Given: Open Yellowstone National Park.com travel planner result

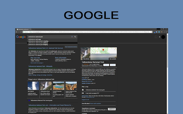Looking at the screenshot, I should pos(50,105).
